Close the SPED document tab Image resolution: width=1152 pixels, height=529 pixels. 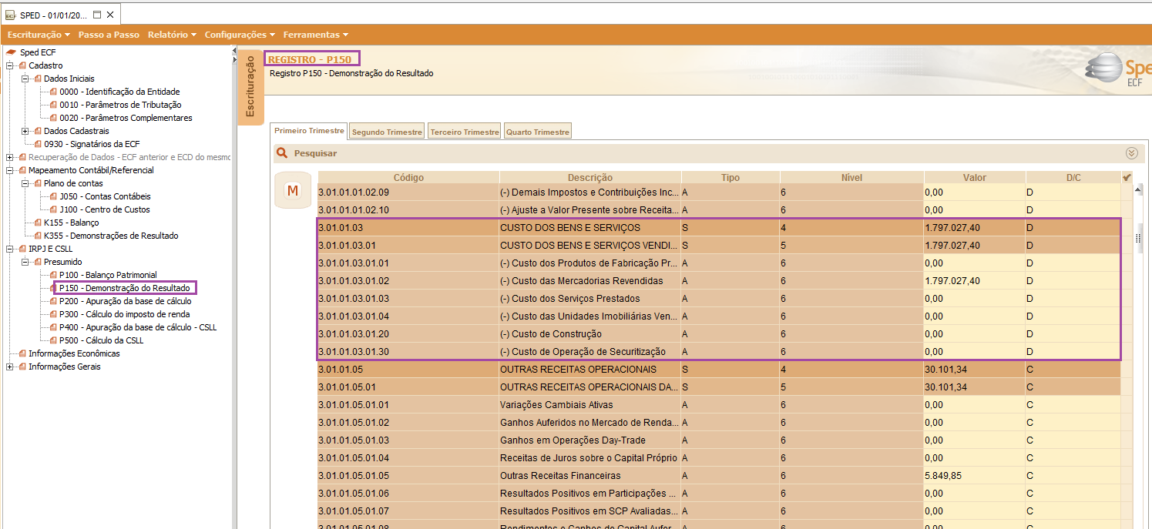pyautogui.click(x=110, y=15)
